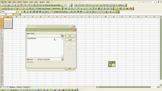Click the Undo icon
The image size is (162, 91).
(x=25, y=5)
